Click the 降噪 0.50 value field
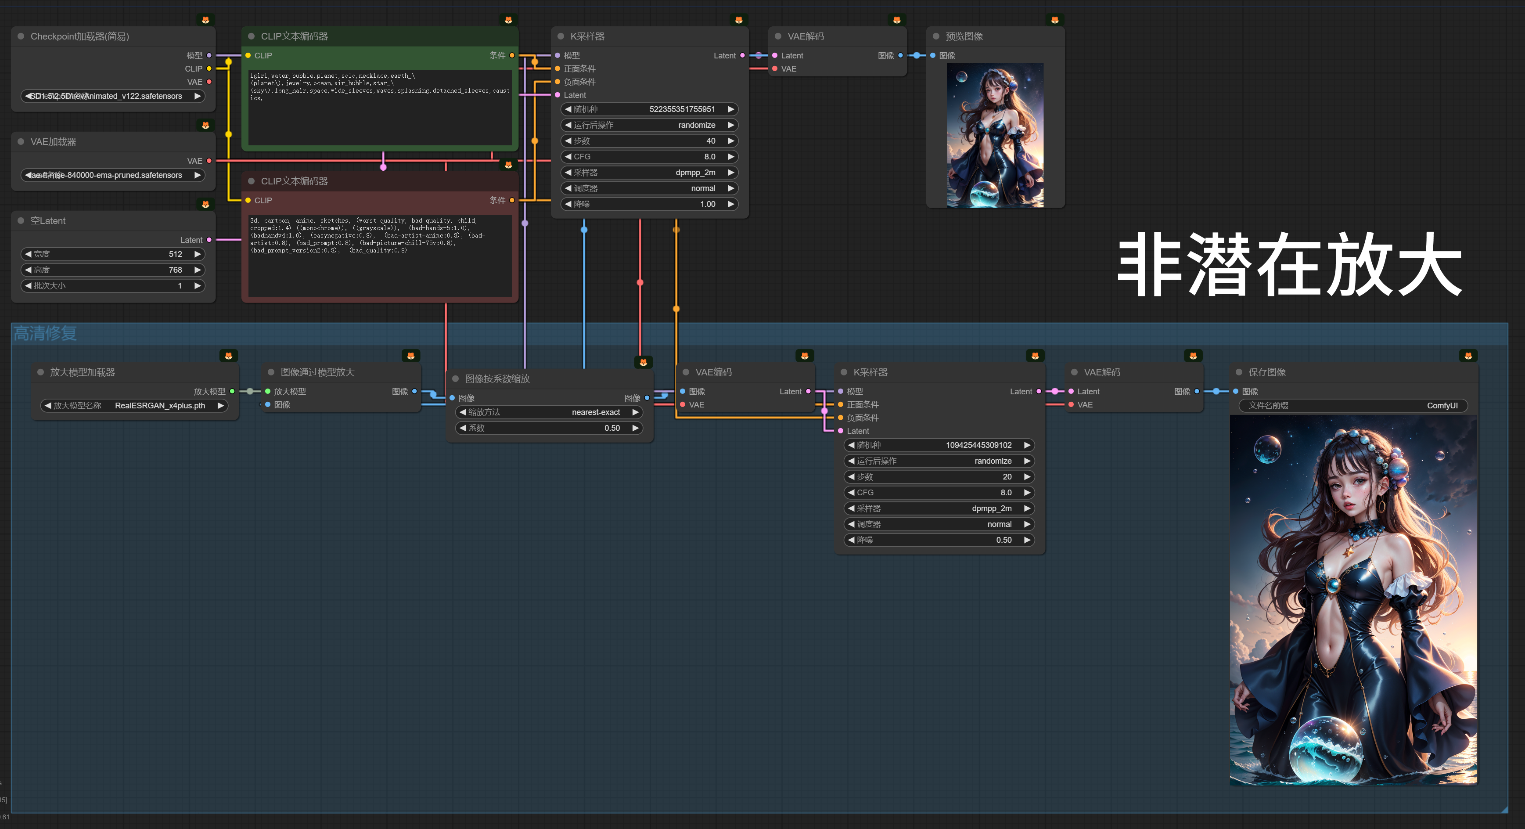The image size is (1525, 829). click(939, 540)
